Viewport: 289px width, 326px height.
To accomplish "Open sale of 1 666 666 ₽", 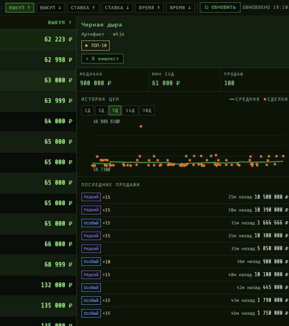I will pyautogui.click(x=185, y=223).
